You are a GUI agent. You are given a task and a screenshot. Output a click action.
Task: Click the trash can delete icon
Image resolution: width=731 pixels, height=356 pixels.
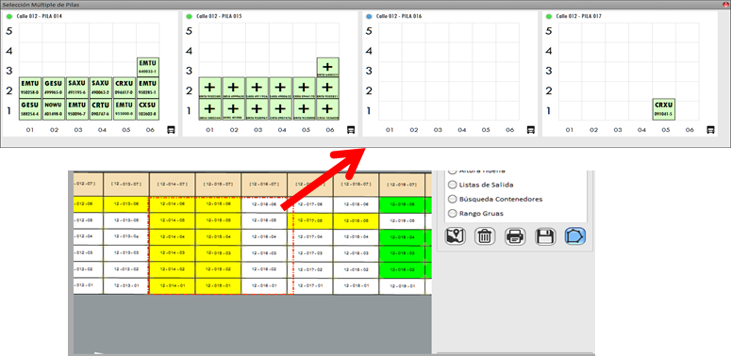(486, 236)
